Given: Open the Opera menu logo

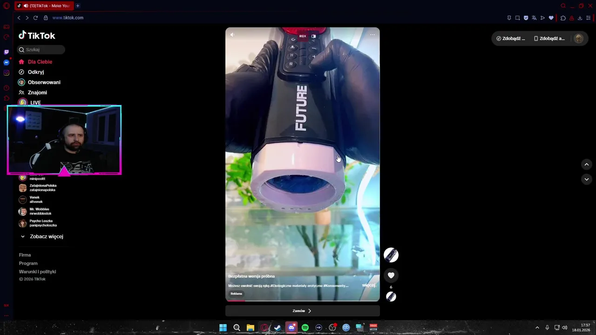Looking at the screenshot, I should (7, 6).
